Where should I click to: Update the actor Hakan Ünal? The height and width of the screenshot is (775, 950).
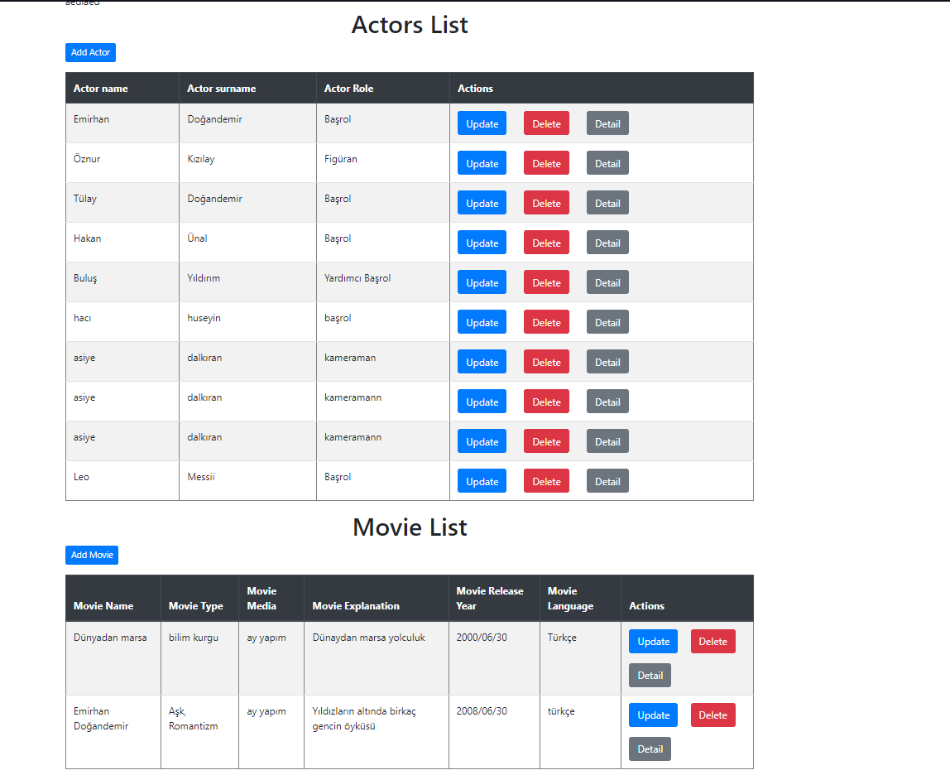pos(482,242)
